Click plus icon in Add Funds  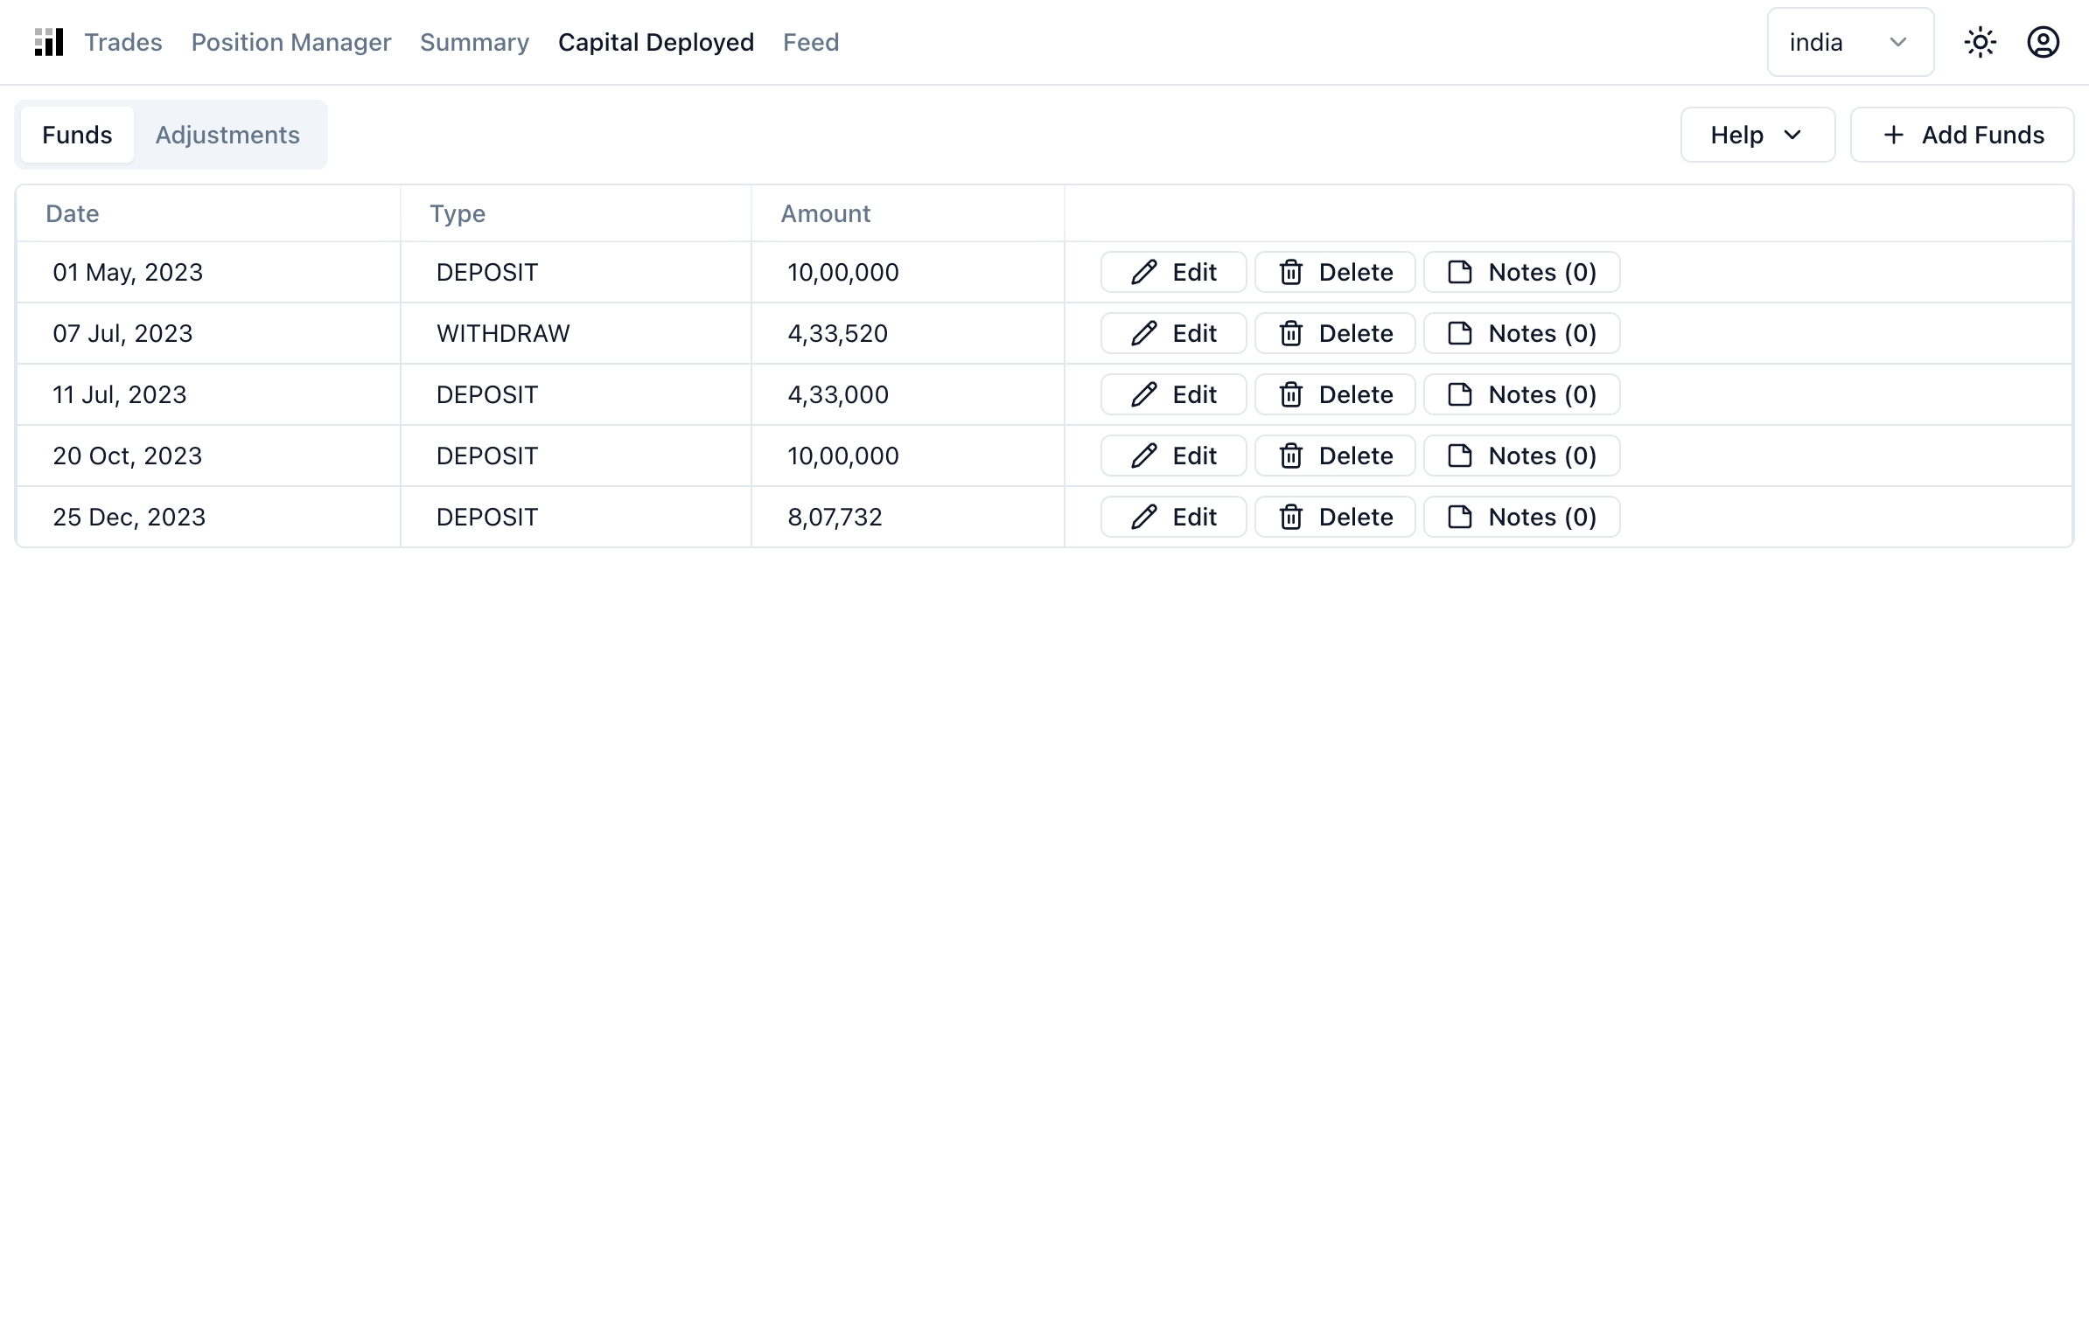coord(1893,135)
